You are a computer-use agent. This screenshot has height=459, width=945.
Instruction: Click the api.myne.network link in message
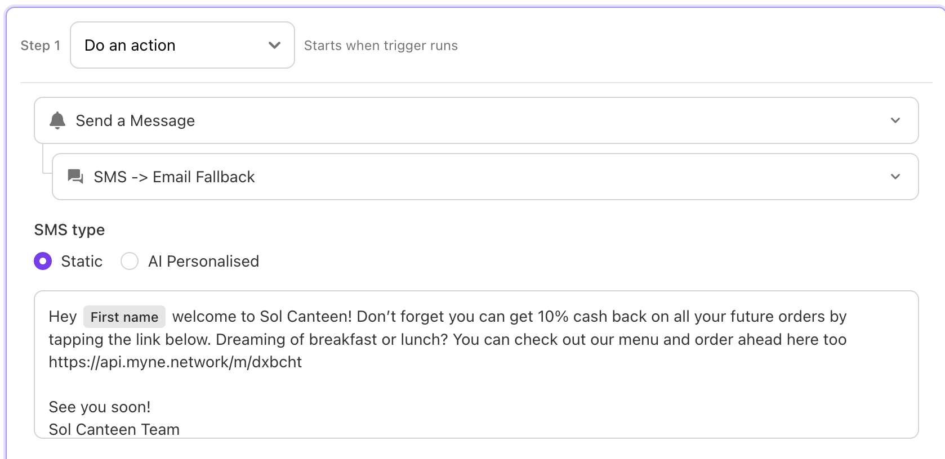[175, 362]
